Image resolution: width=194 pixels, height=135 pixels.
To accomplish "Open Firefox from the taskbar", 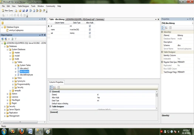I will (21, 132).
